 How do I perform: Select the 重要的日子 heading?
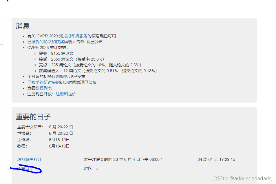[33, 117]
